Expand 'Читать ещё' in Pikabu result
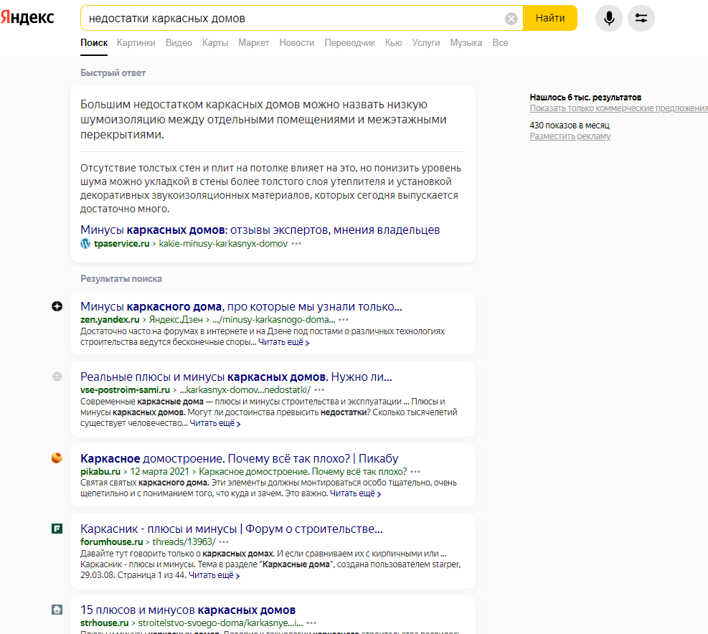708x634 pixels. (x=355, y=494)
